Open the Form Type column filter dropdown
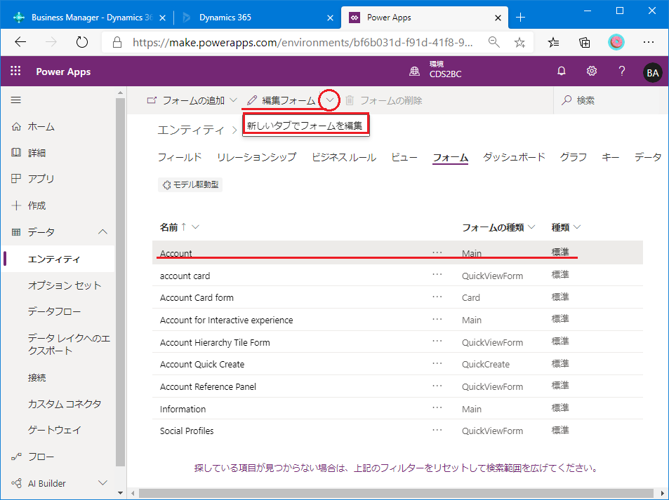 [531, 227]
